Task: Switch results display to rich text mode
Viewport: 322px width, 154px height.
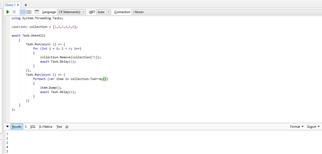Action: [23, 12]
